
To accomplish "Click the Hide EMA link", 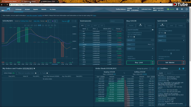I will 36,21.
